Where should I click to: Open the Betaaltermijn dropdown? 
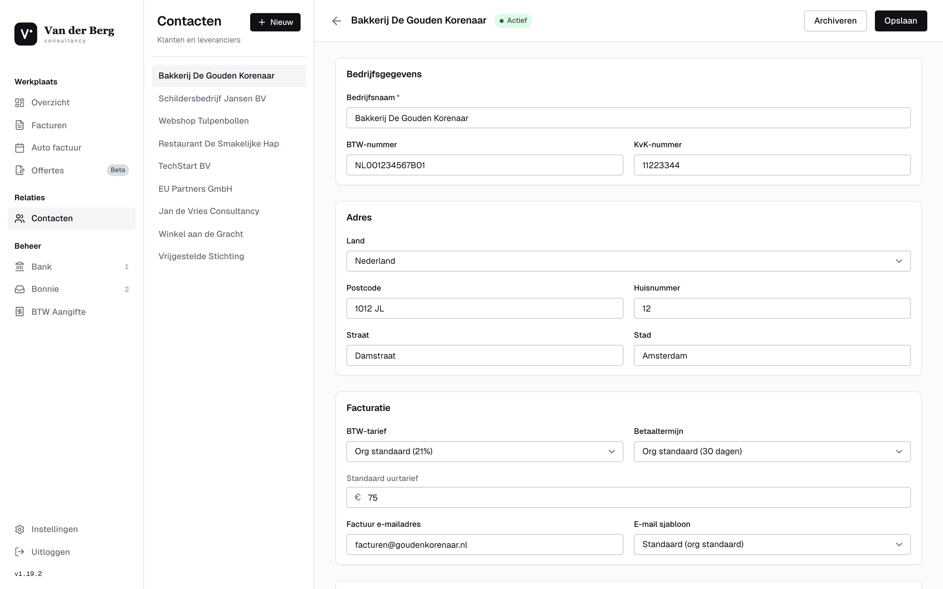[x=772, y=452]
